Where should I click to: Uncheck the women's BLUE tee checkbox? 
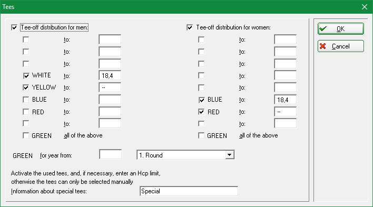click(x=201, y=100)
